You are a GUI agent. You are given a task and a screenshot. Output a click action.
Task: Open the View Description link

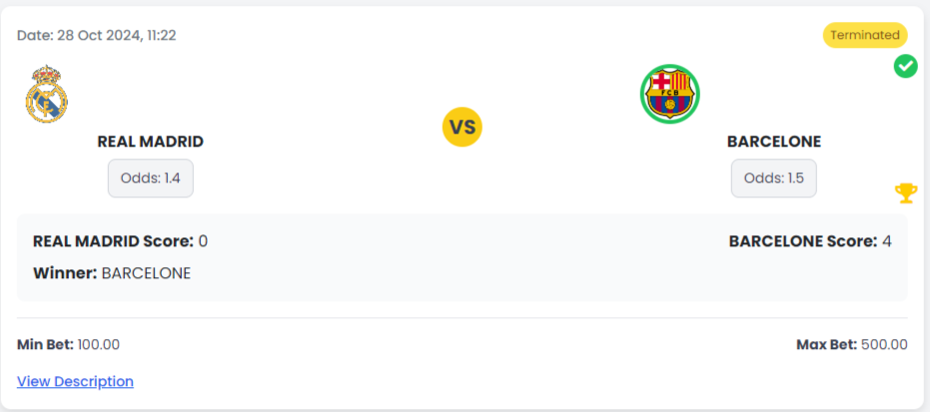click(75, 381)
